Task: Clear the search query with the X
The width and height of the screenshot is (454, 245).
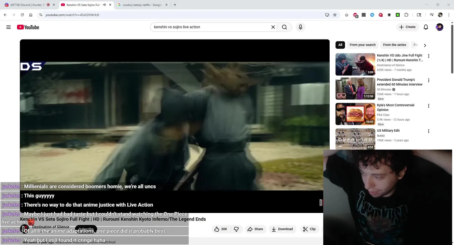Action: click(273, 27)
